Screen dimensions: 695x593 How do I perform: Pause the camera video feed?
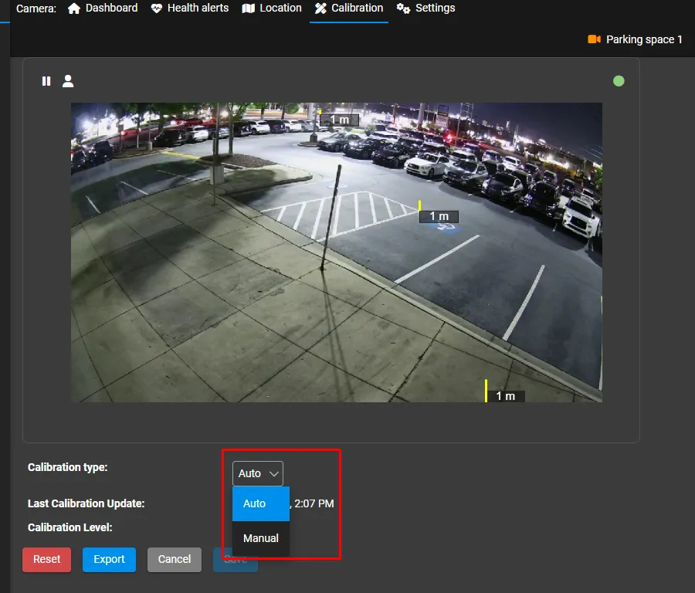46,81
